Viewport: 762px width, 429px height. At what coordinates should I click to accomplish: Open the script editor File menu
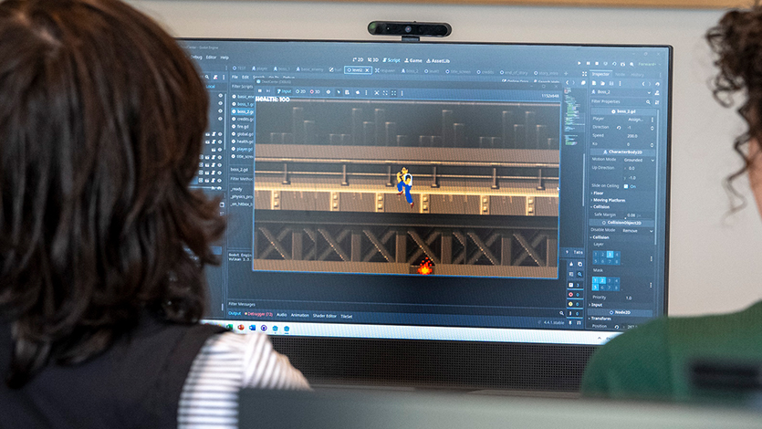[235, 77]
